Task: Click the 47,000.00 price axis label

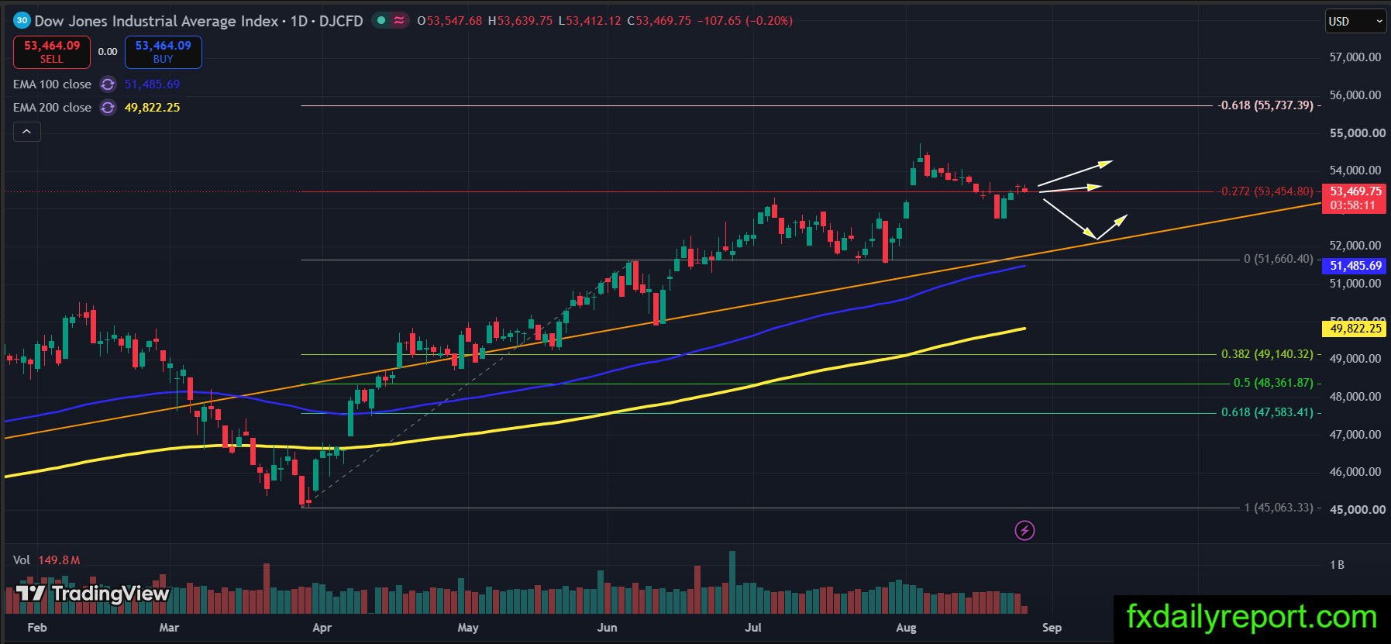Action: point(1355,435)
